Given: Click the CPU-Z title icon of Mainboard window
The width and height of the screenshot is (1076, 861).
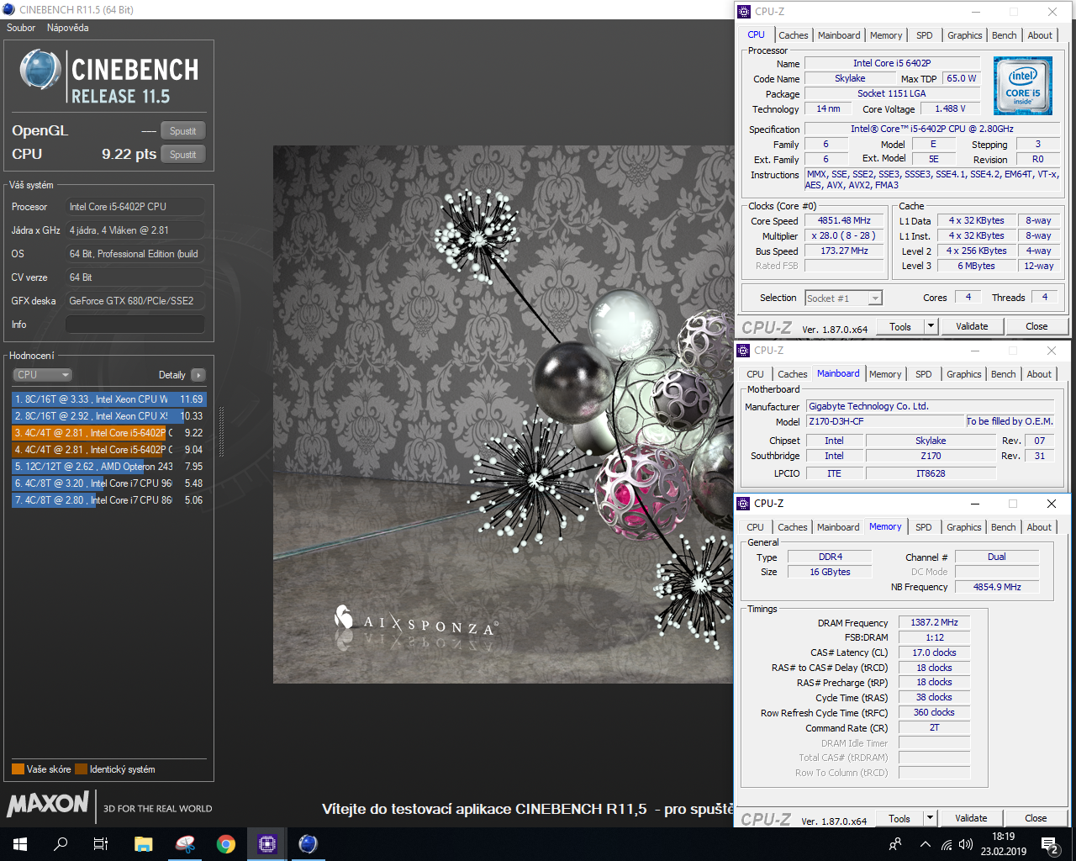Looking at the screenshot, I should tap(743, 351).
